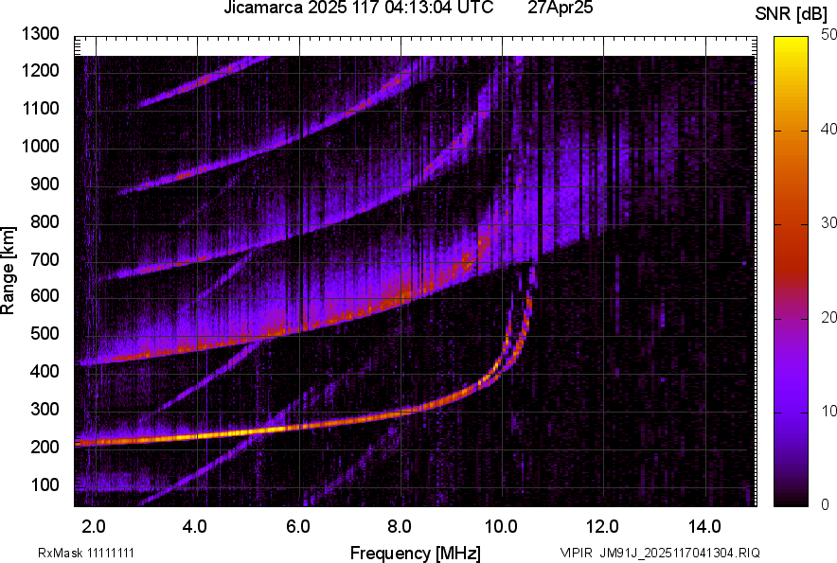
Task: Click the frequency tick label '4.0'
Action: (x=195, y=527)
